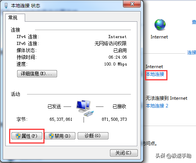Click the 100.0 Mbps speed value
196x163 pixels.
pyautogui.click(x=116, y=64)
